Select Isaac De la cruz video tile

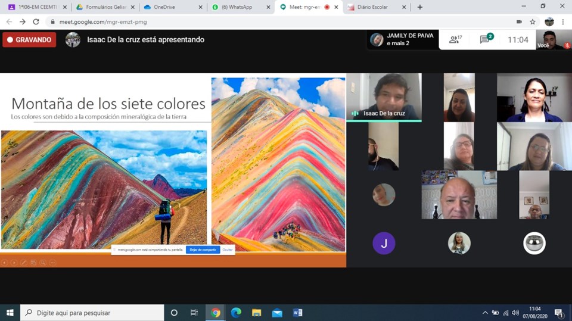pyautogui.click(x=384, y=97)
